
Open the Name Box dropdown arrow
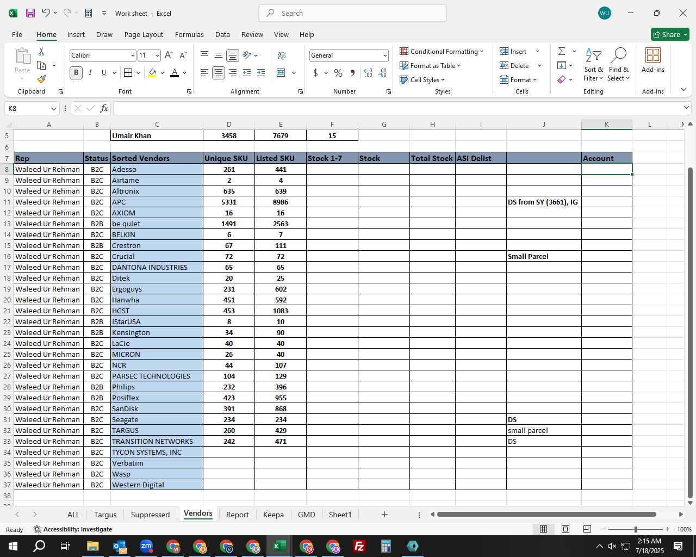pos(53,108)
